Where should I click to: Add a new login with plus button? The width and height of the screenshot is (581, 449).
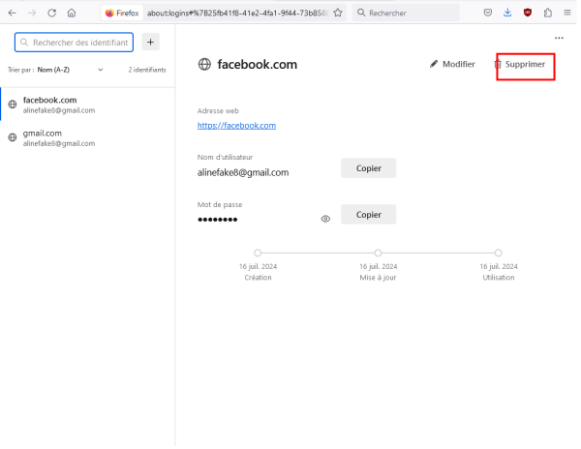click(150, 43)
